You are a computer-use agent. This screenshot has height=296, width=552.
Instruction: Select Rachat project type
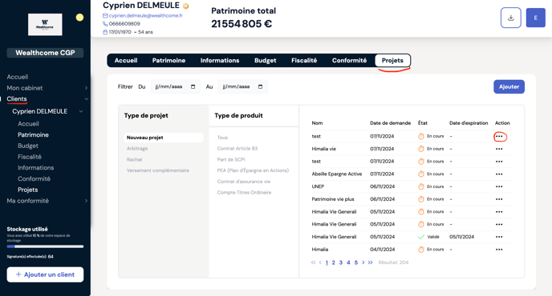(135, 159)
